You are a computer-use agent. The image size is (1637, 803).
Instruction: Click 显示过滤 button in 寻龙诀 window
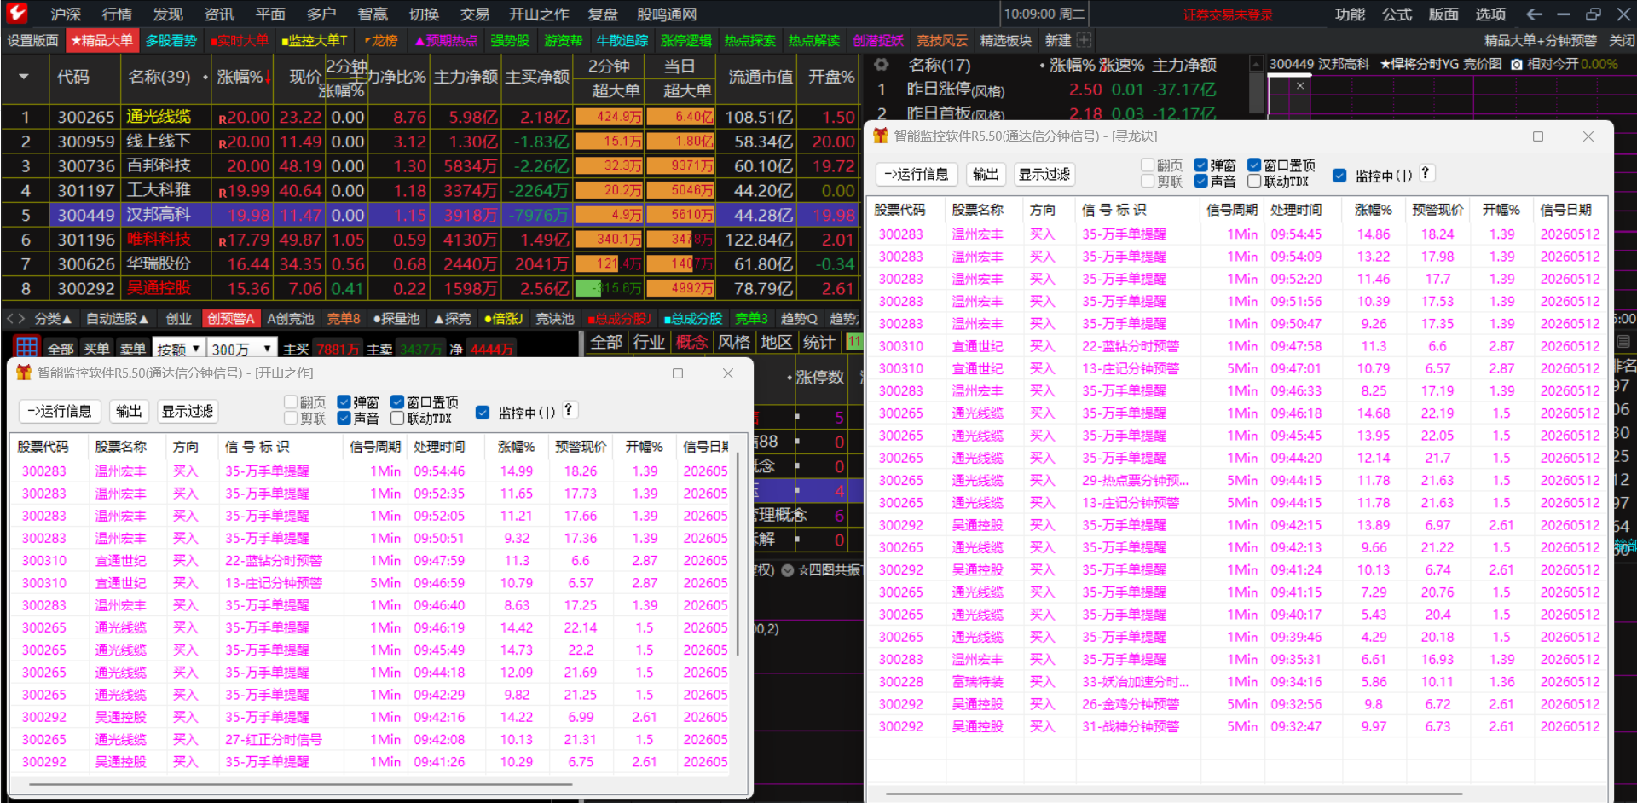1044,174
